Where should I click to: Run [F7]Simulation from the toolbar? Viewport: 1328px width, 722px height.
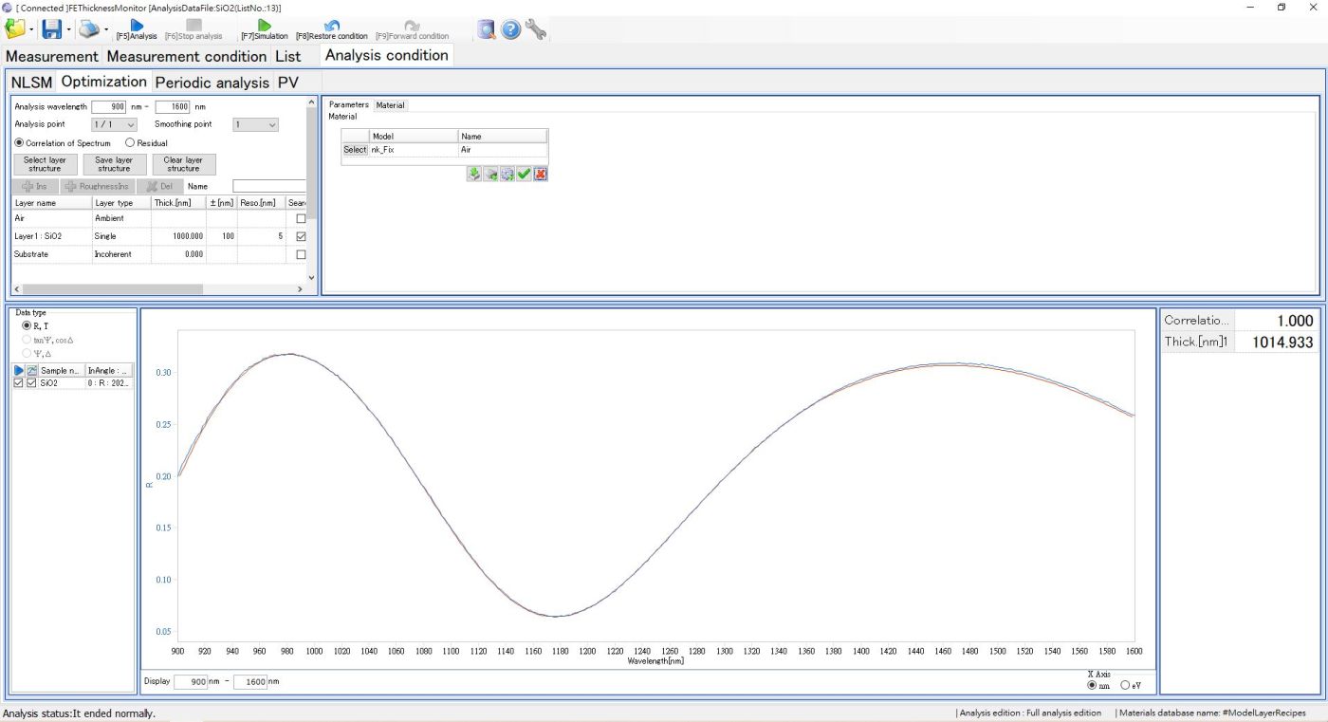265,30
